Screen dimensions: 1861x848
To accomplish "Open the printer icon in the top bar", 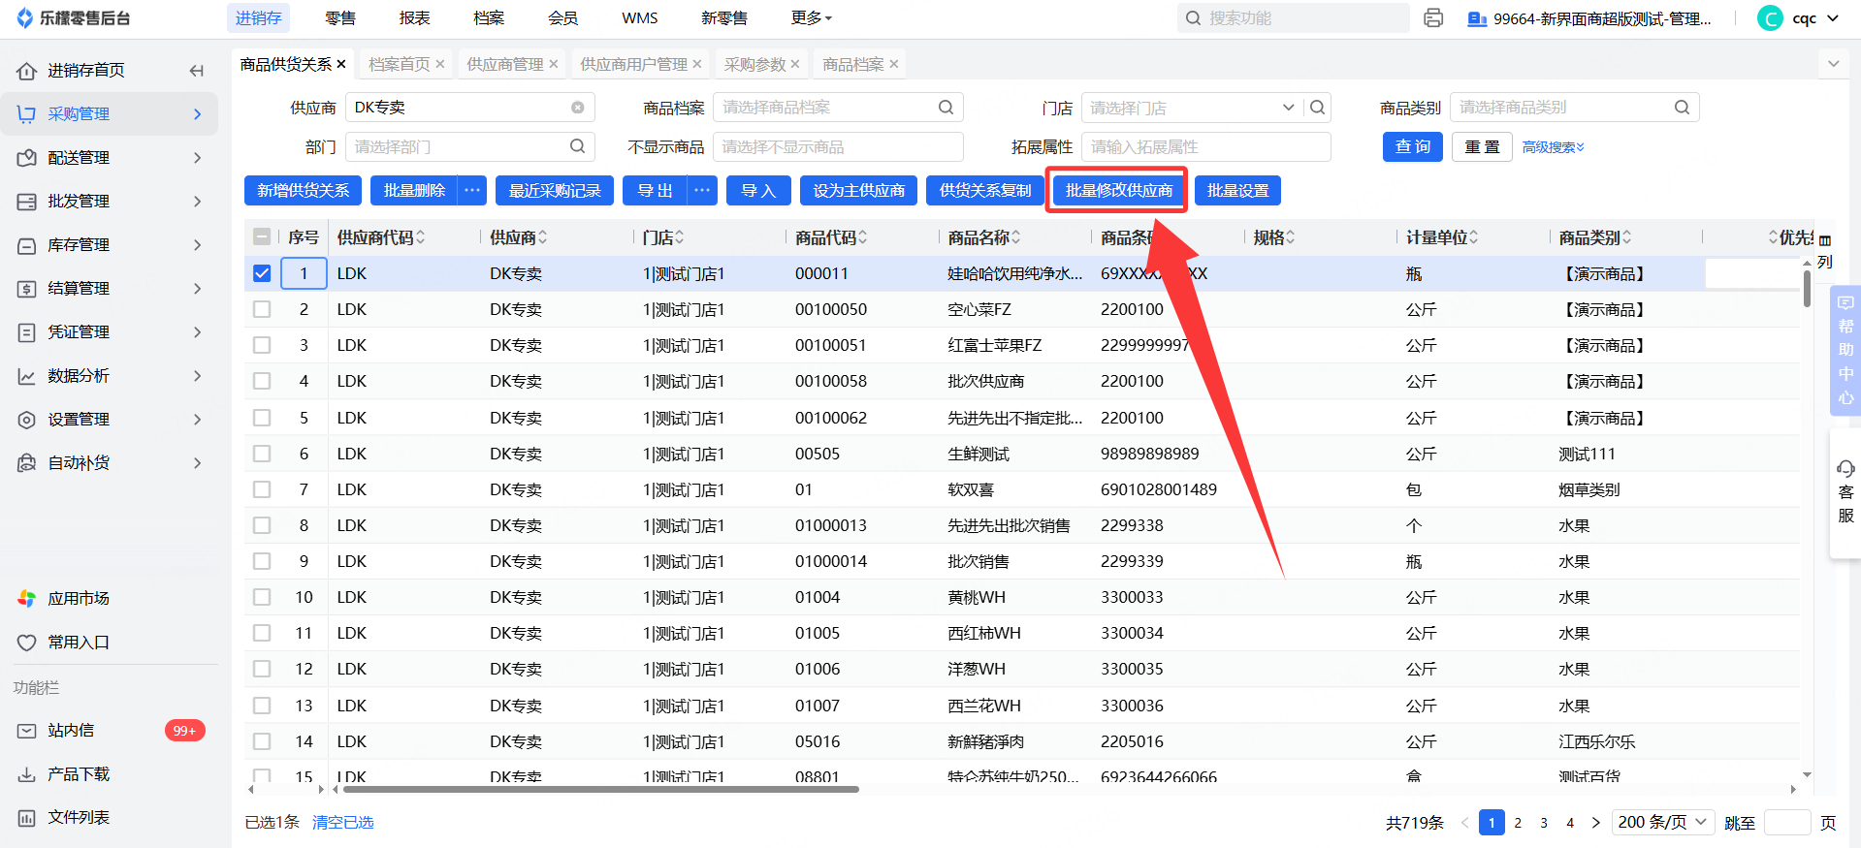I will coord(1433,18).
